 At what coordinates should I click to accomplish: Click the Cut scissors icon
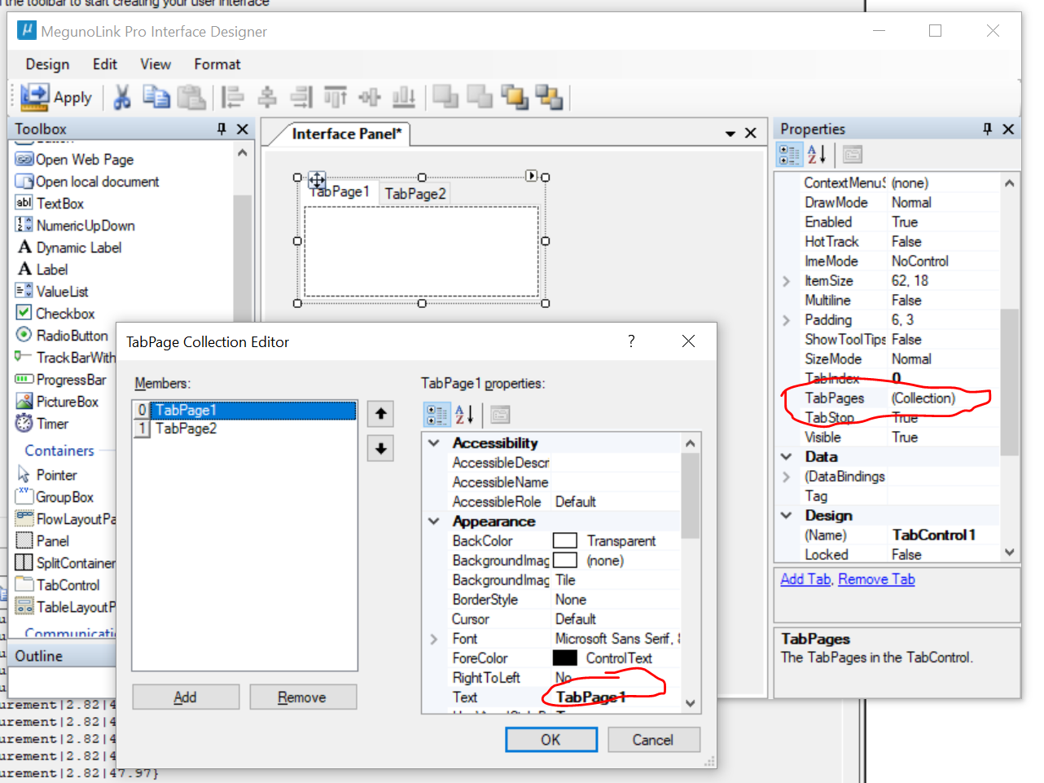(x=122, y=98)
